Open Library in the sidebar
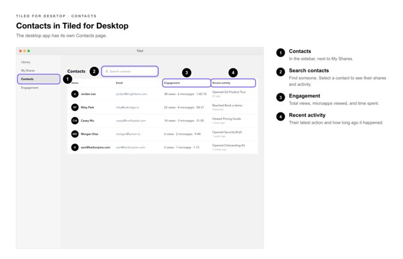This screenshot has width=403, height=259. tap(26, 62)
